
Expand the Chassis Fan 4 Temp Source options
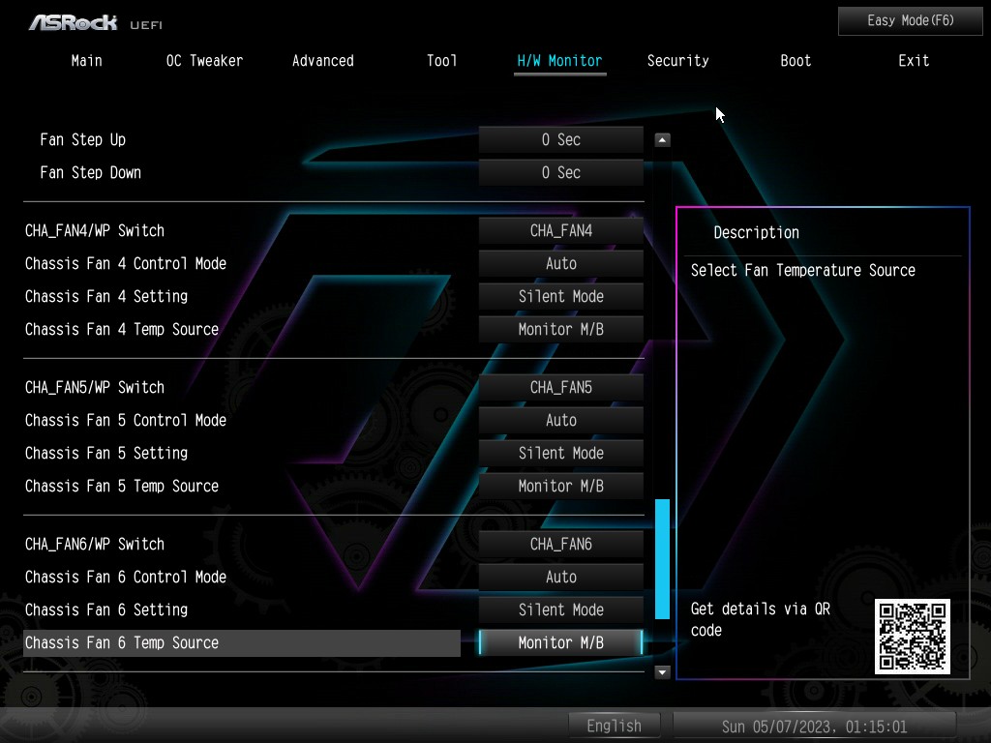tap(560, 329)
